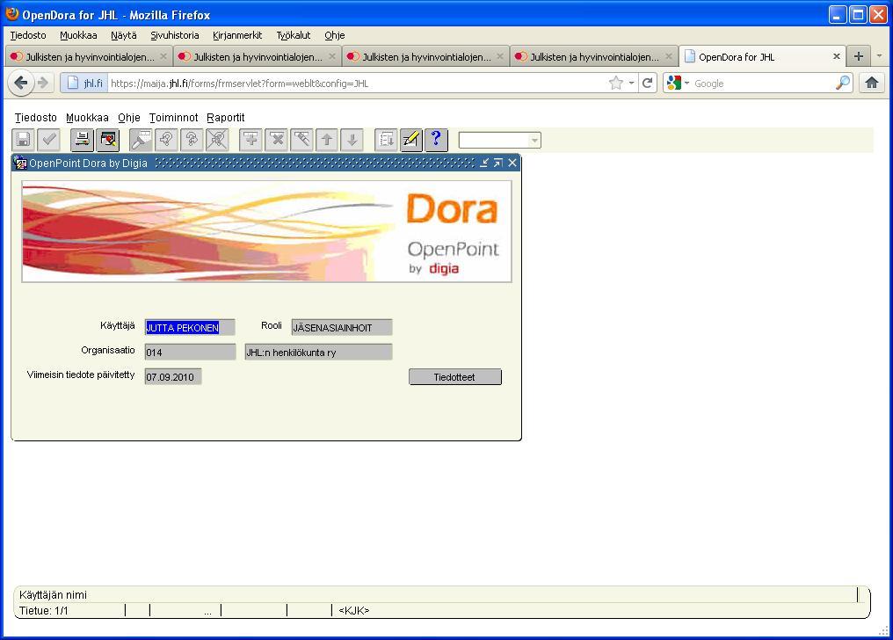Click the Google search input field

pos(763,84)
